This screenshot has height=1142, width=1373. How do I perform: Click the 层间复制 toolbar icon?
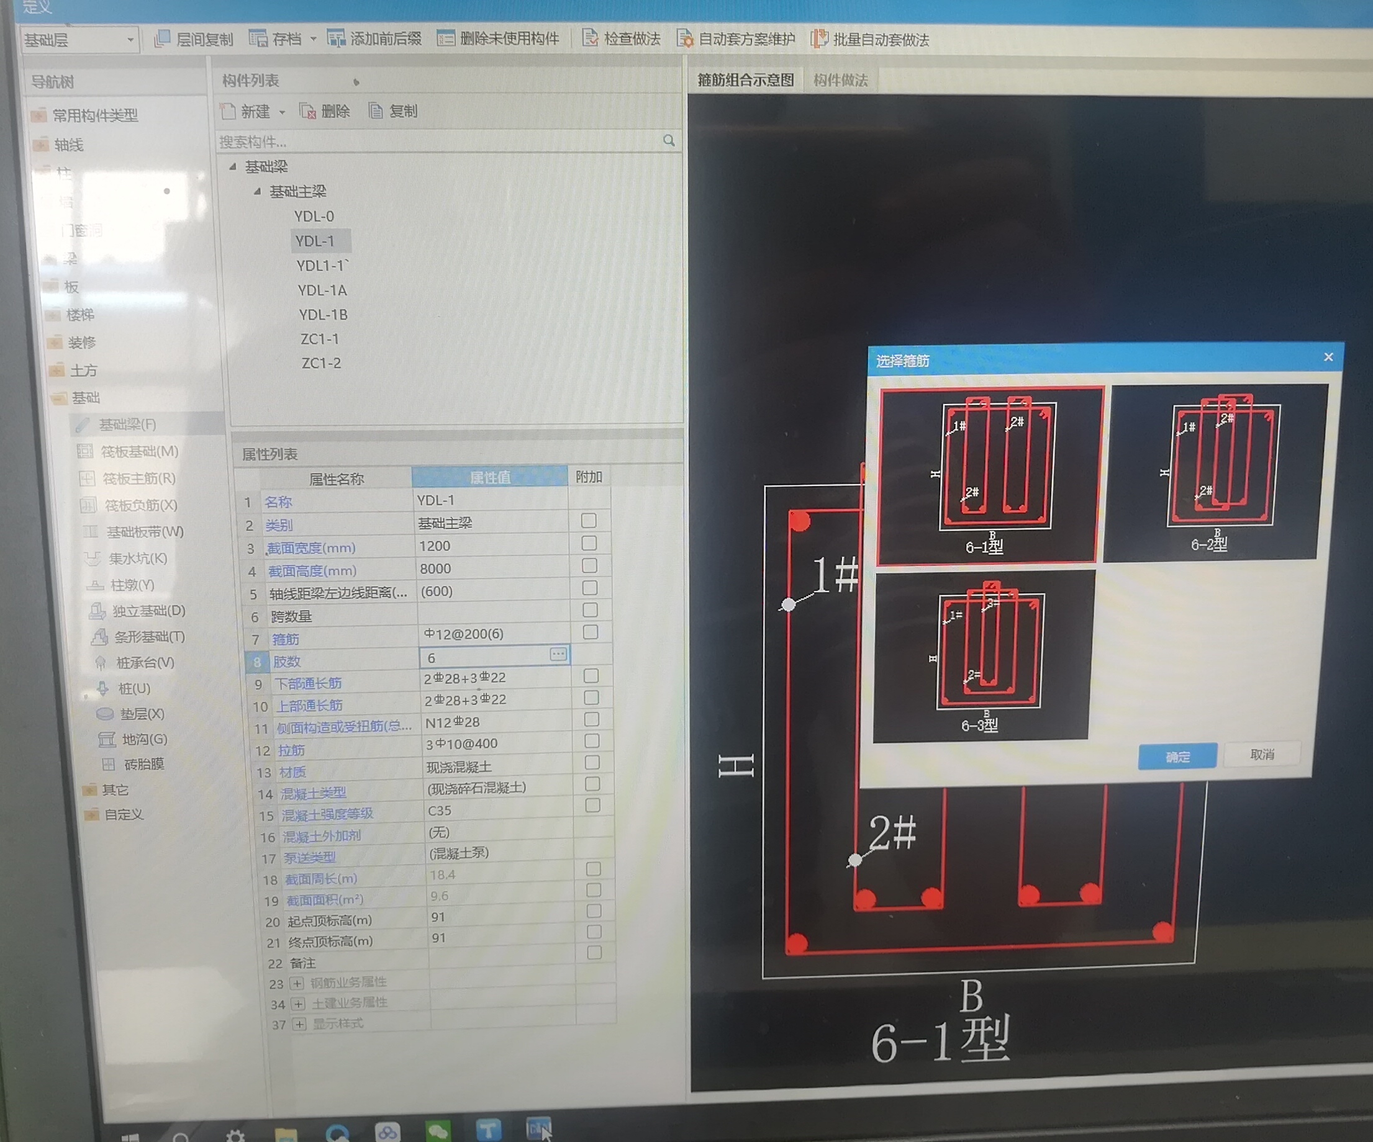coord(161,39)
